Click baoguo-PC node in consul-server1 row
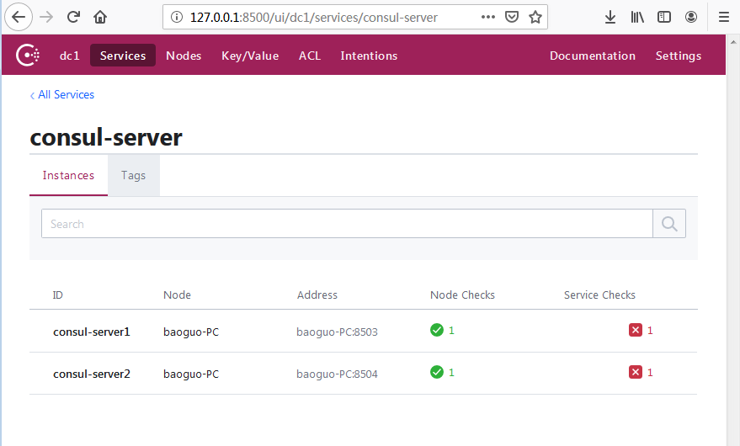This screenshot has height=446, width=740. (191, 332)
